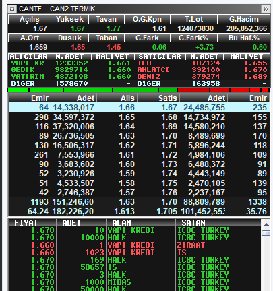Select the trade with quantity 10000
Screen dimensions: 273x291
133,238
